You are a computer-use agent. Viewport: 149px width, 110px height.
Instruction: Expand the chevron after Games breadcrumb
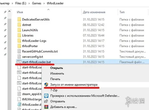(x=44, y=3)
